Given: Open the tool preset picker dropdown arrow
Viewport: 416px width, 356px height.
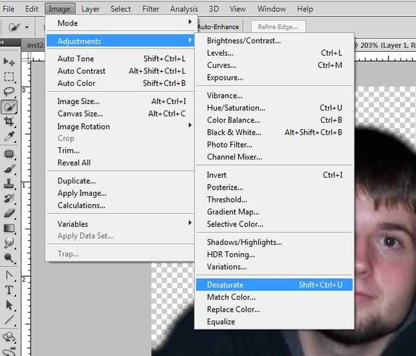Looking at the screenshot, I should (x=27, y=27).
